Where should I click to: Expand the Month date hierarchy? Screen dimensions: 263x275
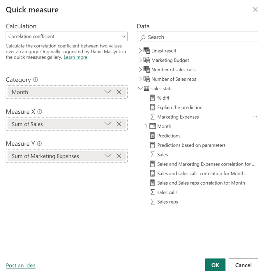pos(146,126)
